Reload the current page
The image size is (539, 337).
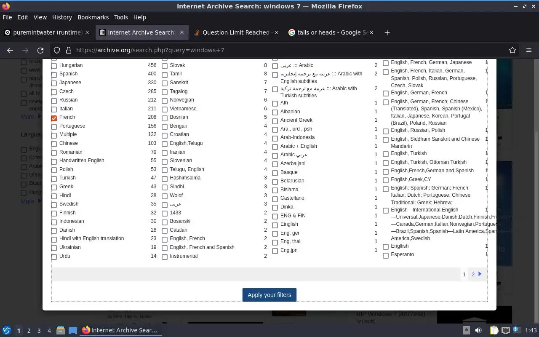click(x=40, y=50)
